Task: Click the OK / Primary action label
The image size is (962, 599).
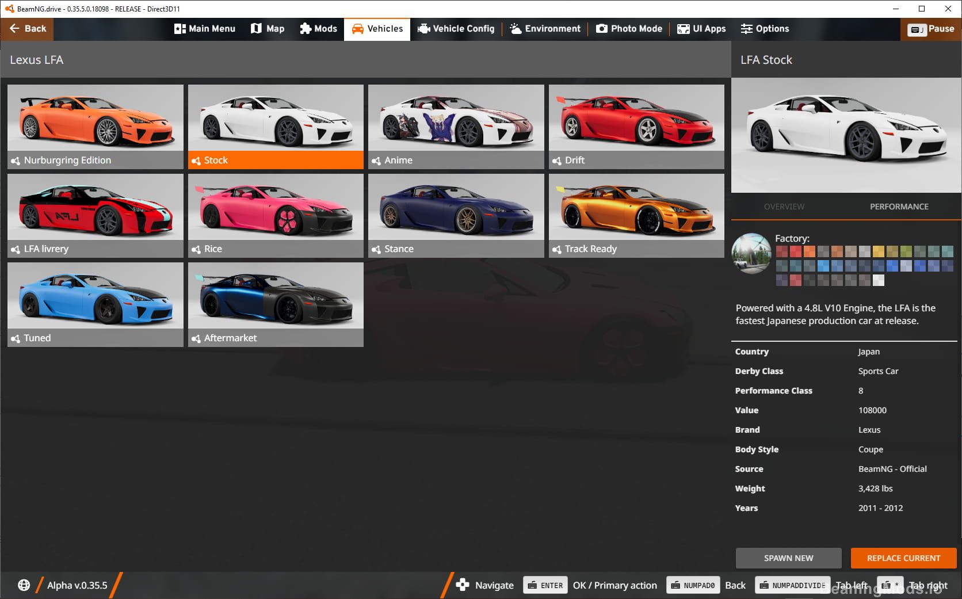Action: [x=614, y=585]
